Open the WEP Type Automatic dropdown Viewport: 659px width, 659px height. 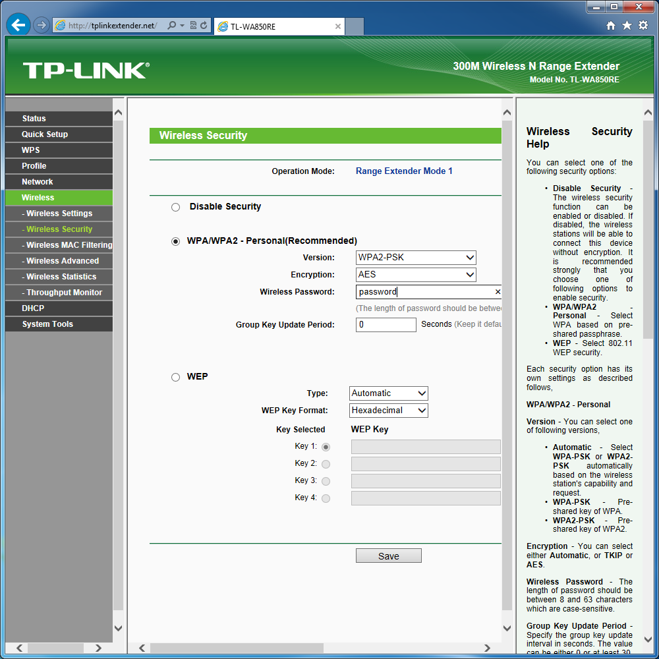pyautogui.click(x=388, y=393)
